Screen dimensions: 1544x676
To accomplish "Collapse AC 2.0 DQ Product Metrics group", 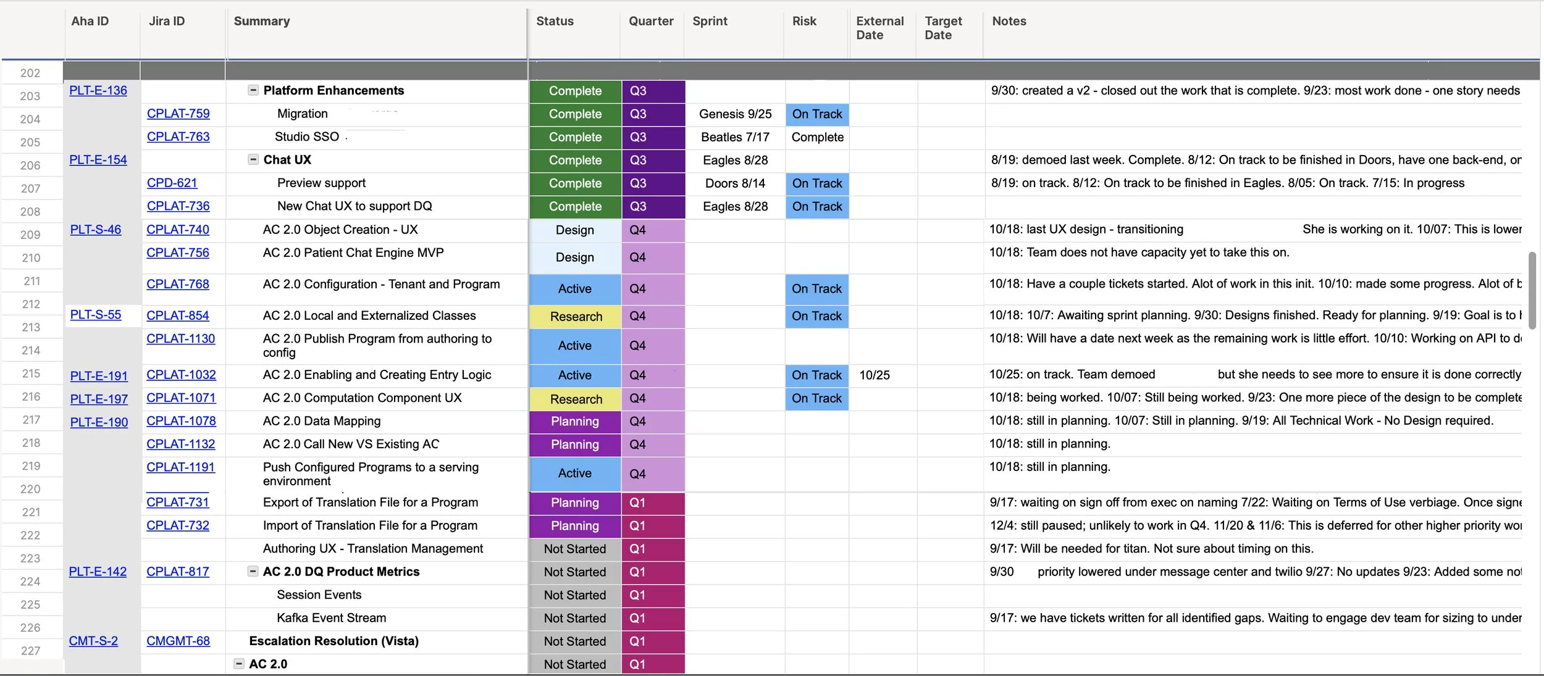I will click(x=252, y=571).
